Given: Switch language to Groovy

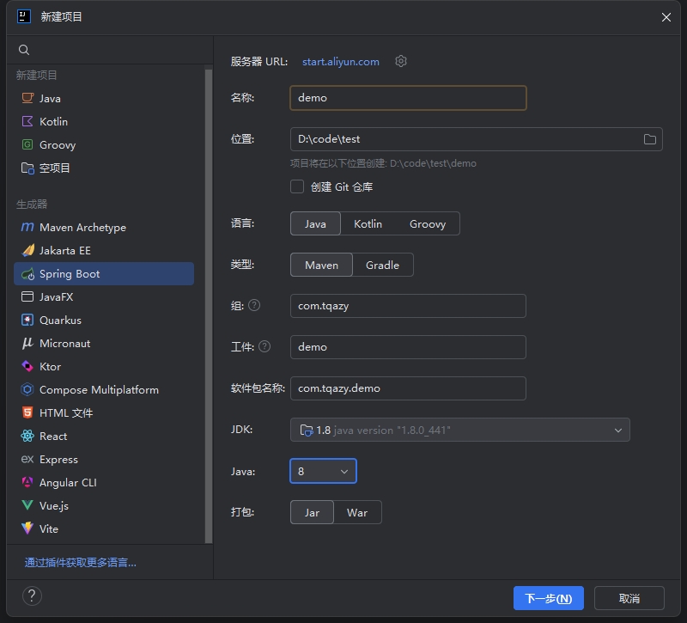Looking at the screenshot, I should click(x=427, y=223).
